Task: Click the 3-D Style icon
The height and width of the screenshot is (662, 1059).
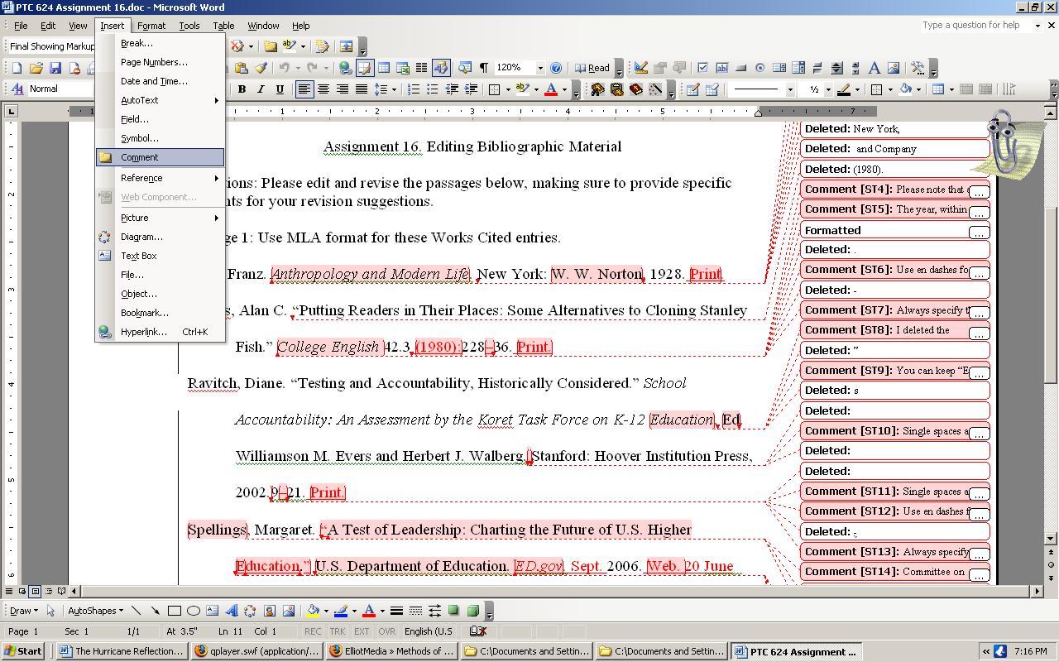Action: tap(472, 611)
